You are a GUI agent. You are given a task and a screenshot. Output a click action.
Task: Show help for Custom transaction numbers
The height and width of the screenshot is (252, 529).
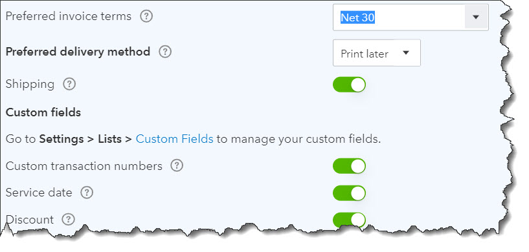click(x=177, y=166)
